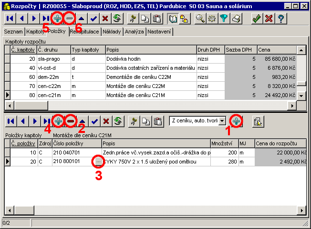Open the Nastavení tab

[x=159, y=32]
